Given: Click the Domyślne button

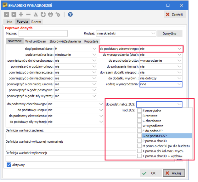Looking at the screenshot, I should [170, 34].
